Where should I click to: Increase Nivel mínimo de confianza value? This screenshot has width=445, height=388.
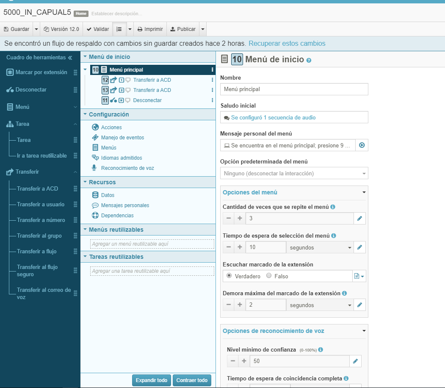(244, 361)
